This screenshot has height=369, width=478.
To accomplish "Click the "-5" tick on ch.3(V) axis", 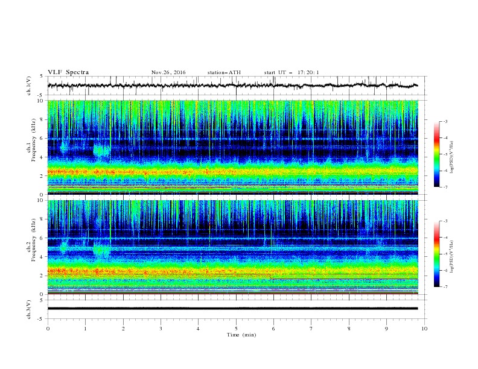I will point(41,319).
